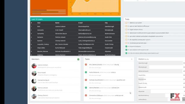The height and width of the screenshot is (104, 185).
Task: Select the Roscoeview row in Visitors panel
Action: coord(161,79)
